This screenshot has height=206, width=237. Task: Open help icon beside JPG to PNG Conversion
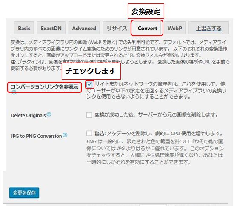(65, 135)
